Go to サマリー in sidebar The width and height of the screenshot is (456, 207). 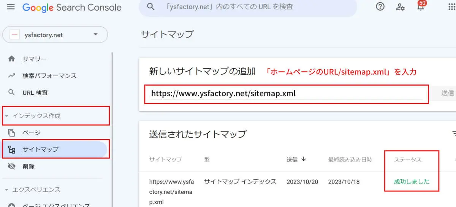click(34, 59)
